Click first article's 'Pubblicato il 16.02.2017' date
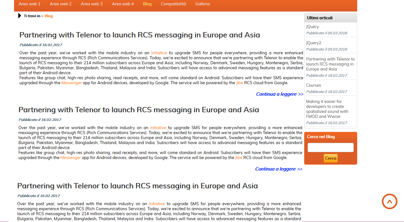Screen dimensions: 404x222 (x=41, y=45)
